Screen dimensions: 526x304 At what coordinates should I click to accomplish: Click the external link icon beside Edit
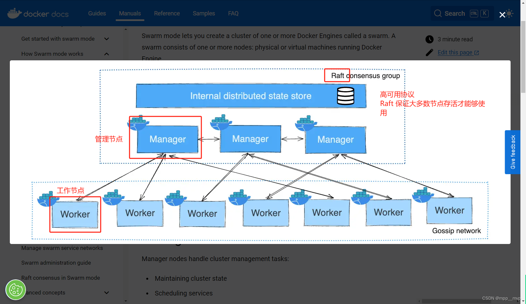[x=476, y=53]
